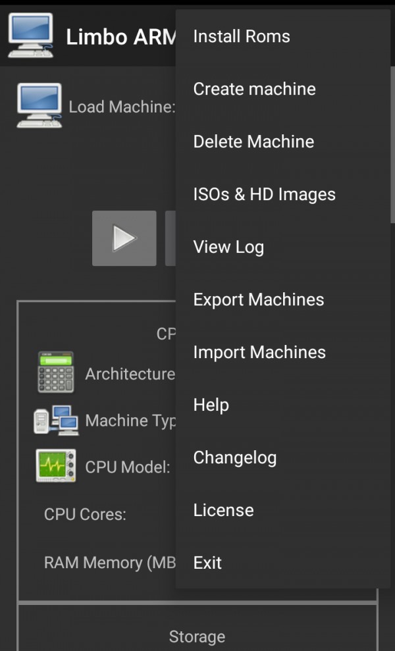Expand the Storage section header
The height and width of the screenshot is (651, 395).
point(197,637)
